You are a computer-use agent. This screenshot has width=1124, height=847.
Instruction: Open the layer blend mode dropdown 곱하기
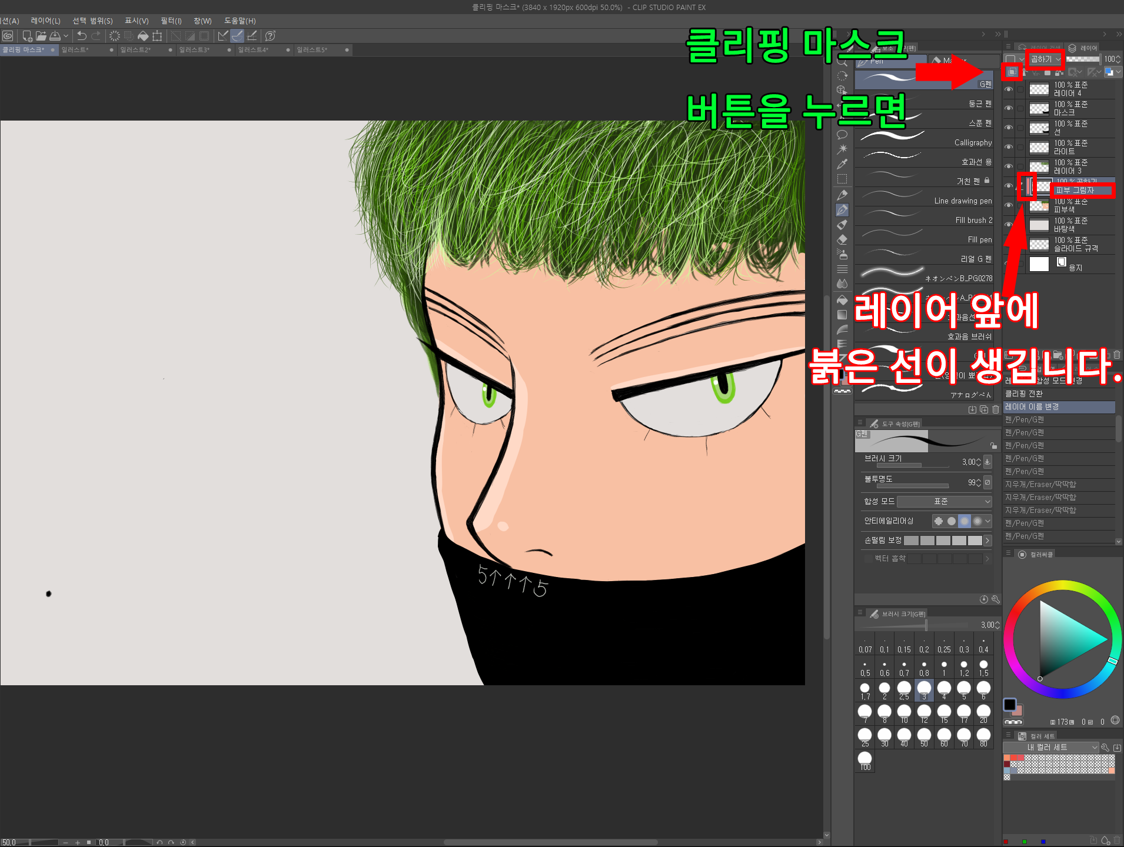pos(1046,59)
